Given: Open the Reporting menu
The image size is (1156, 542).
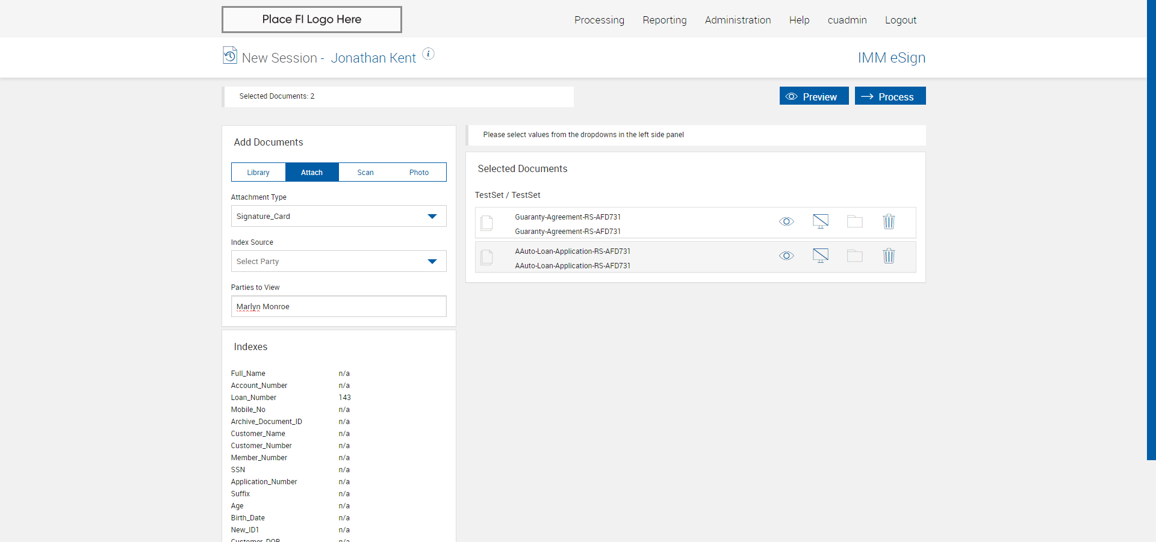Looking at the screenshot, I should pos(664,20).
